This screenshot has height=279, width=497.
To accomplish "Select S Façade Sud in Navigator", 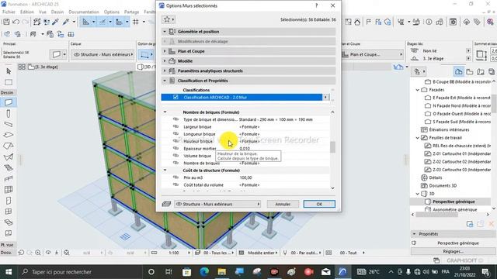I will tap(461, 122).
